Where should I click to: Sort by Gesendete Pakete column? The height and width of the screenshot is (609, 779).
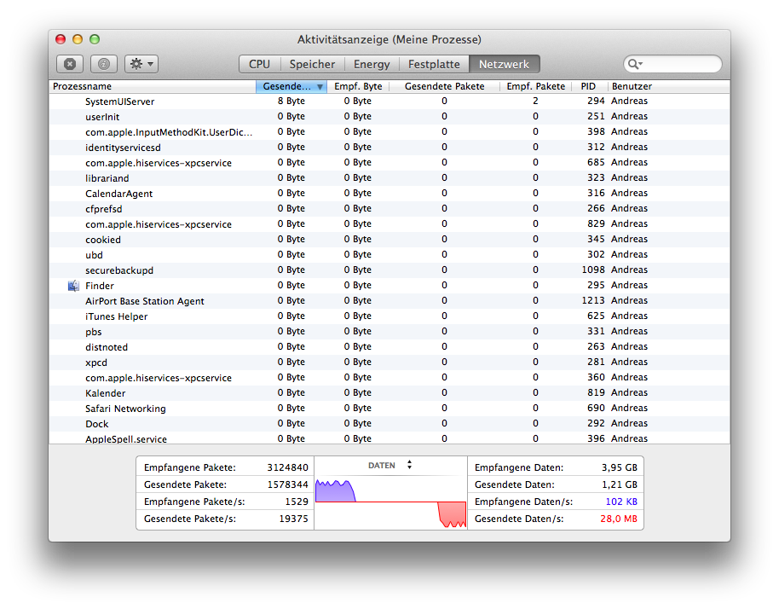[x=444, y=86]
